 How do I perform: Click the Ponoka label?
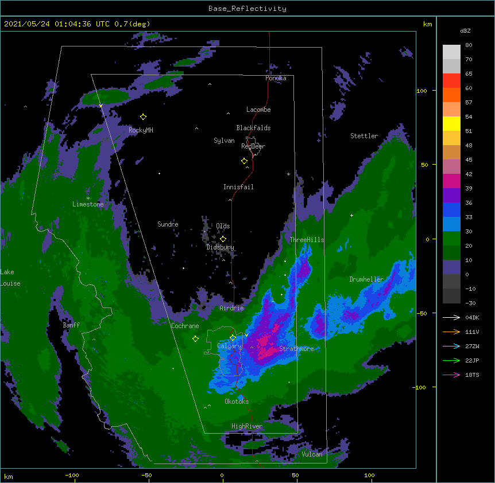[x=276, y=78]
